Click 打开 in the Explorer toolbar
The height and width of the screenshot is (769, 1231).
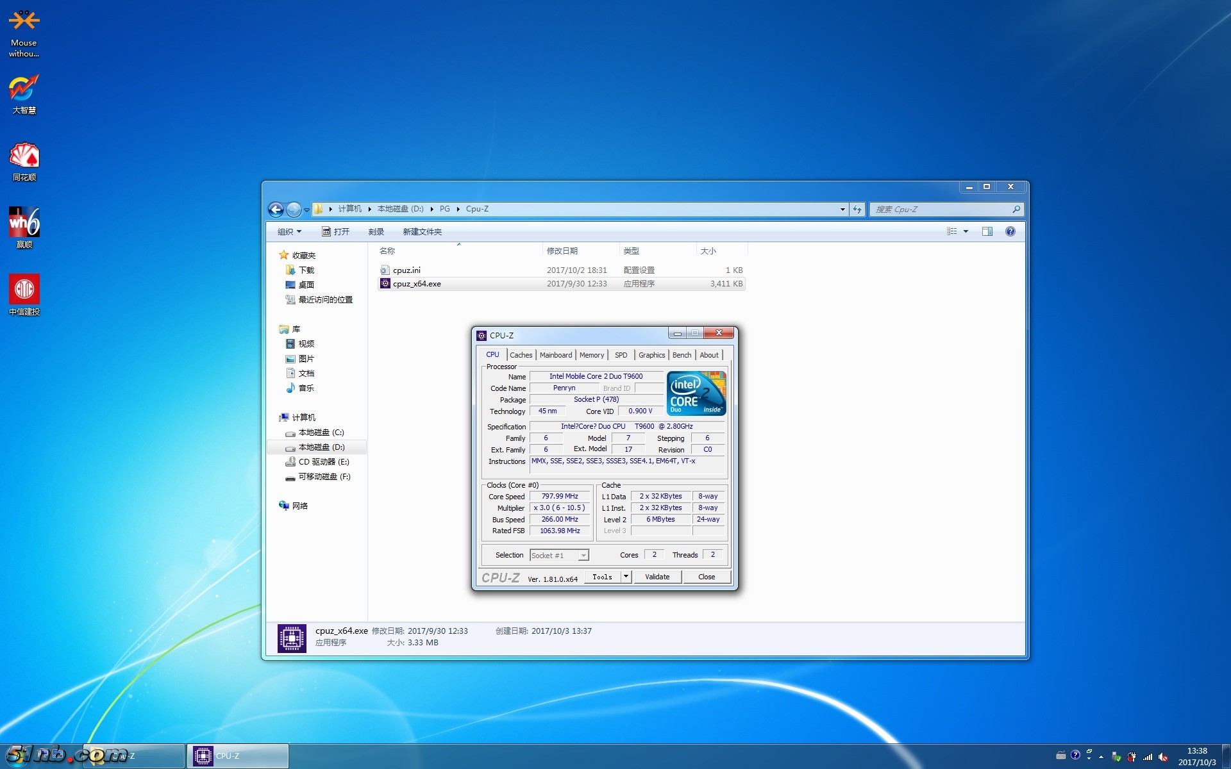click(335, 231)
